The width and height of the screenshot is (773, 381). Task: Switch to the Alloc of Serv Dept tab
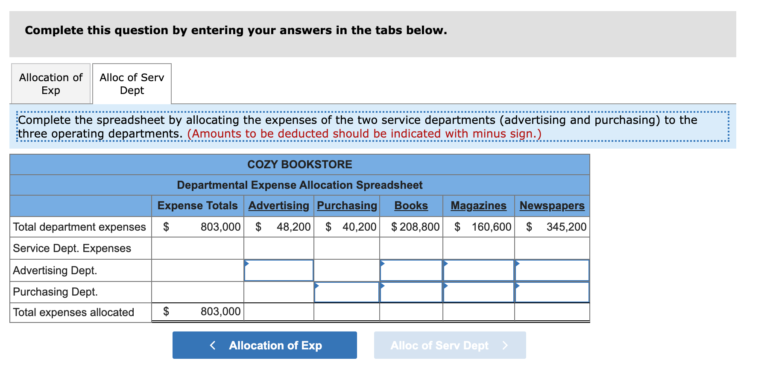tap(131, 84)
